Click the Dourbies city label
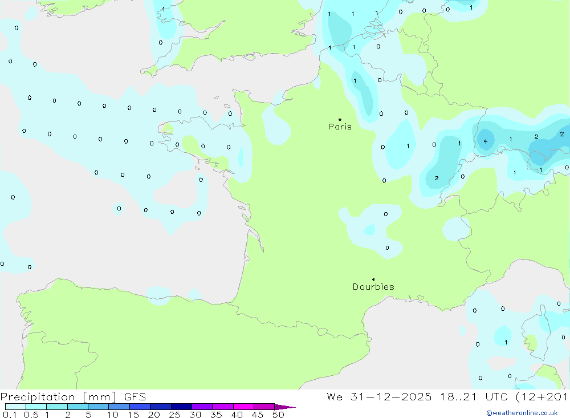The width and height of the screenshot is (570, 418). pos(373,287)
